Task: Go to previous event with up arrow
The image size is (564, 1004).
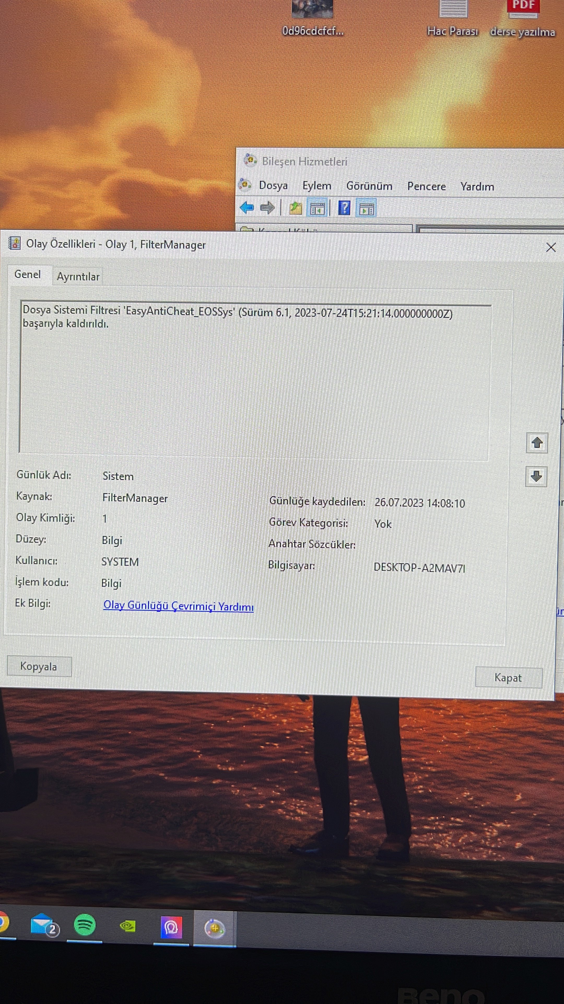Action: 537,443
